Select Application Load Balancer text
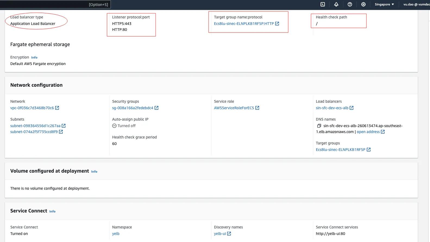Viewport: 430px width, 242px height. coord(33,24)
